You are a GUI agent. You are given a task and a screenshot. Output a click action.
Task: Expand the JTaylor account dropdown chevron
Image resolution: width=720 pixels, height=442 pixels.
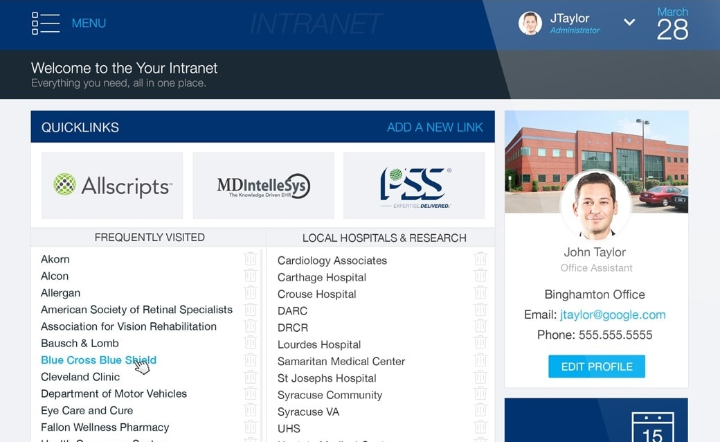(x=629, y=22)
